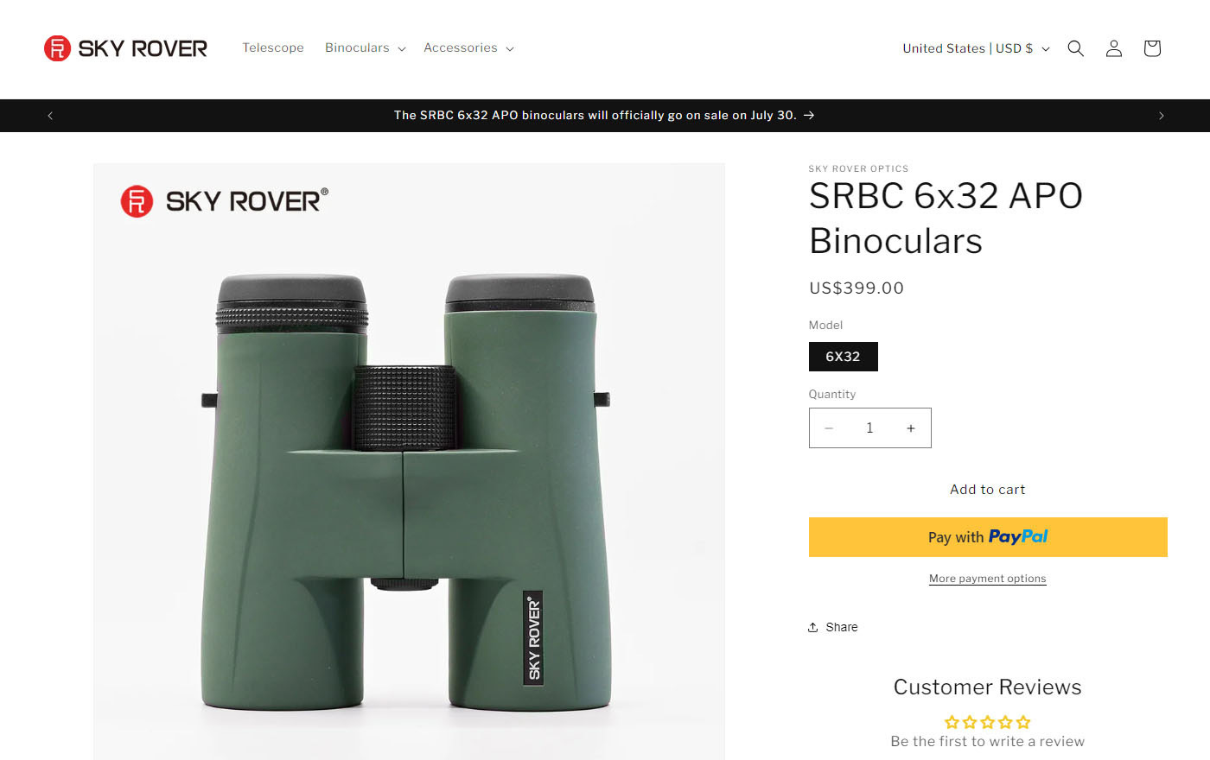Click the account login person icon

click(x=1113, y=48)
